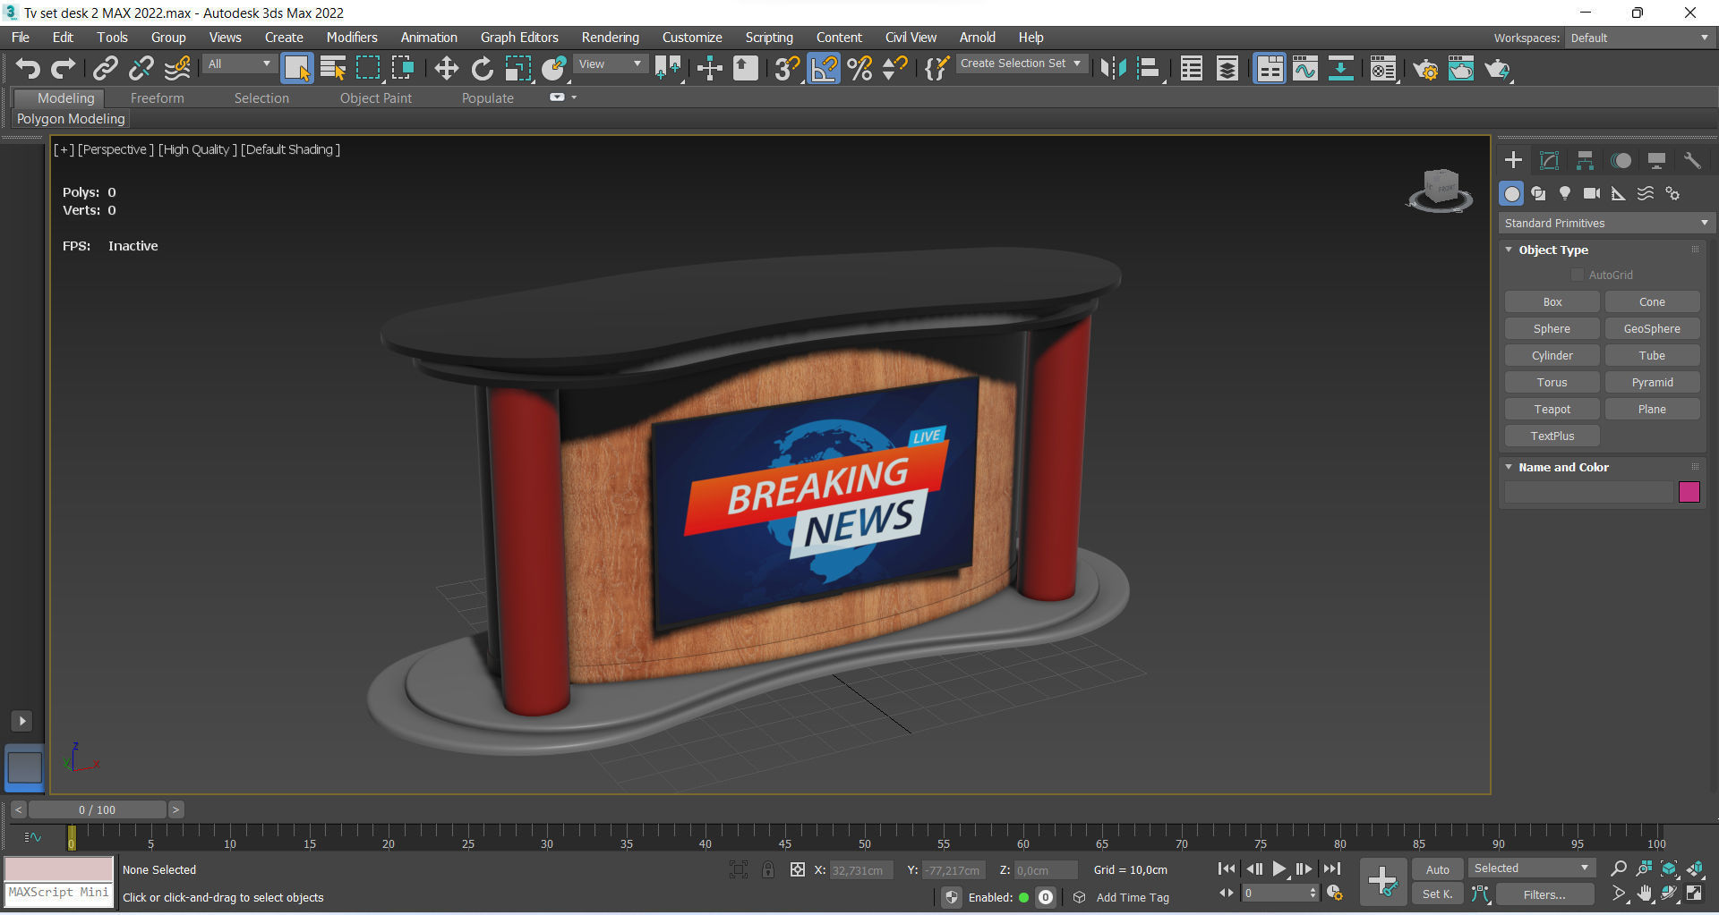Screen dimensions: 1719x915
Task: Click the Undo arrow icon
Action: 28,69
